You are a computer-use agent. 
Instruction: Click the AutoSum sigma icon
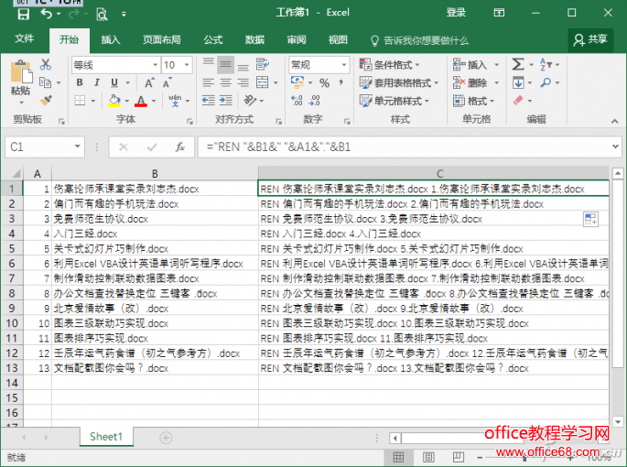coord(518,65)
